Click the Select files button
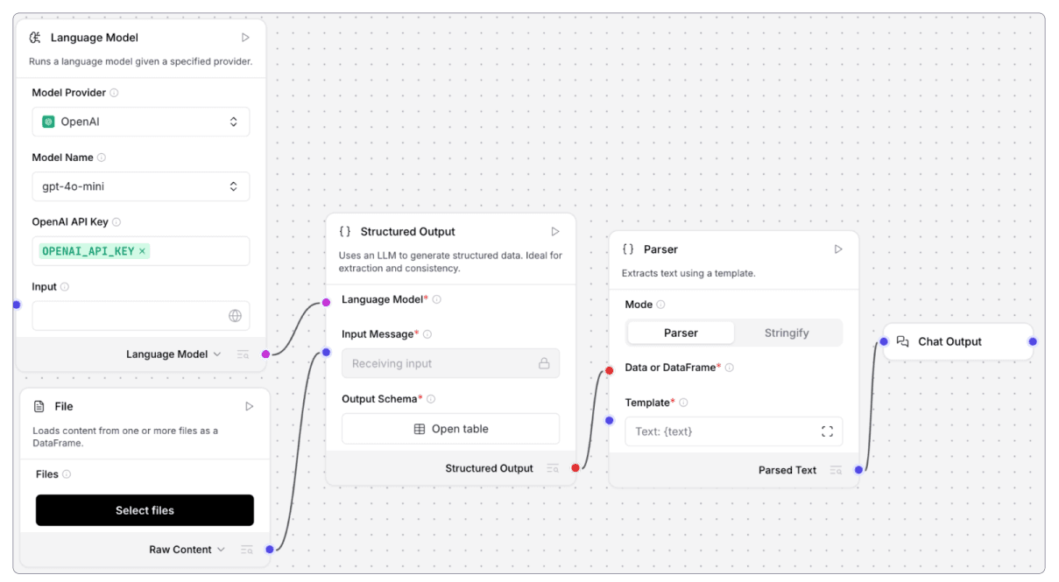This screenshot has height=582, width=1059. coord(145,510)
